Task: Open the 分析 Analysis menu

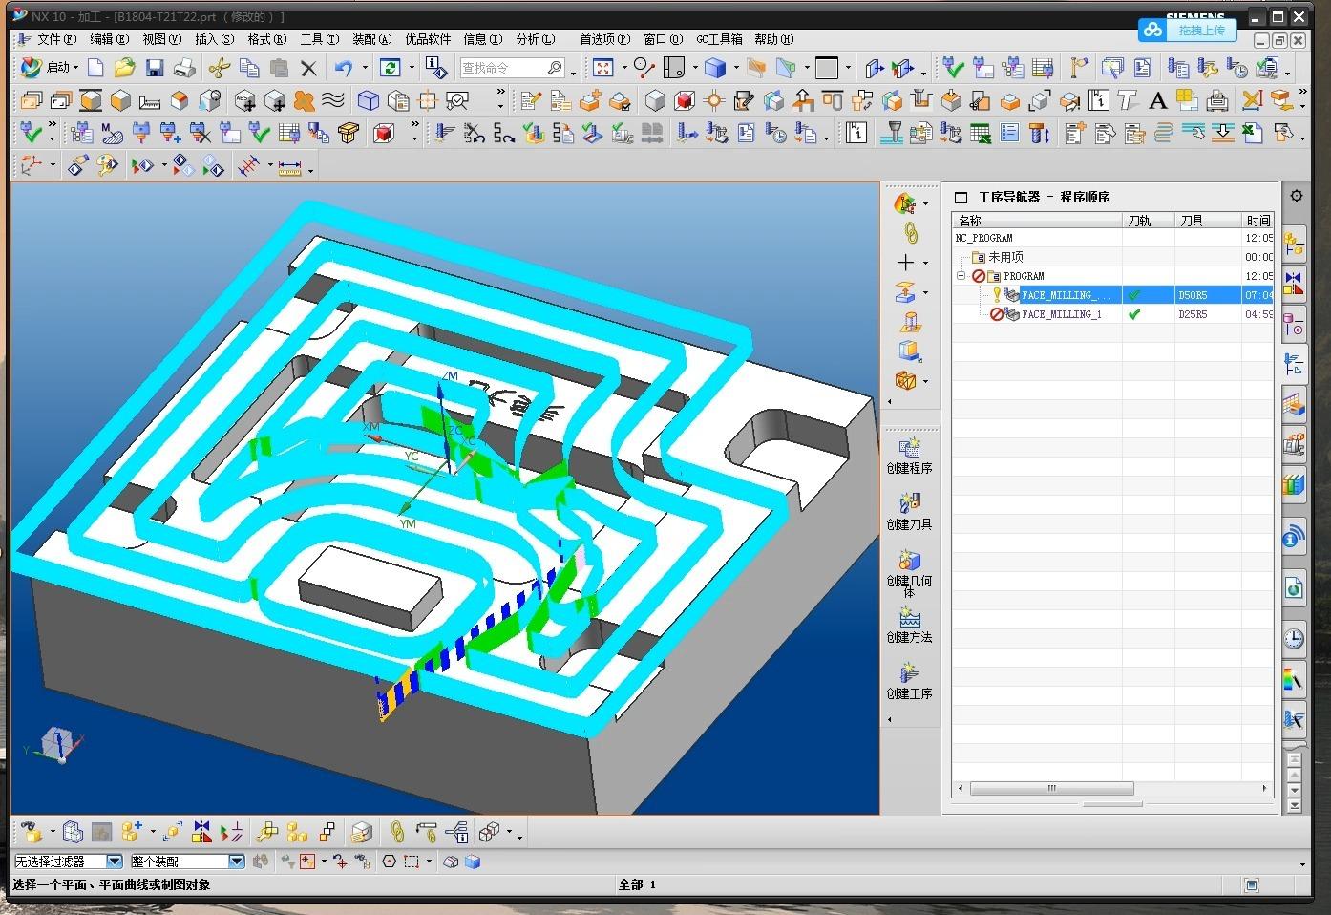Action: 535,39
